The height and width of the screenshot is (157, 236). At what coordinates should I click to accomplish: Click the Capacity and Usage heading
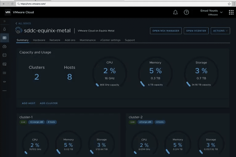coord(35,52)
